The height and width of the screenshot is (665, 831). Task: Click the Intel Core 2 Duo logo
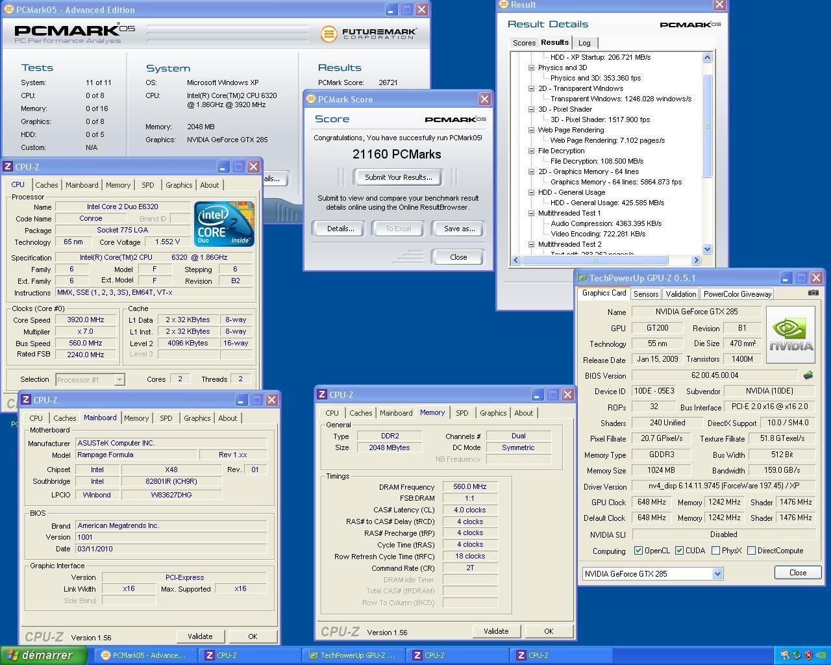point(224,224)
